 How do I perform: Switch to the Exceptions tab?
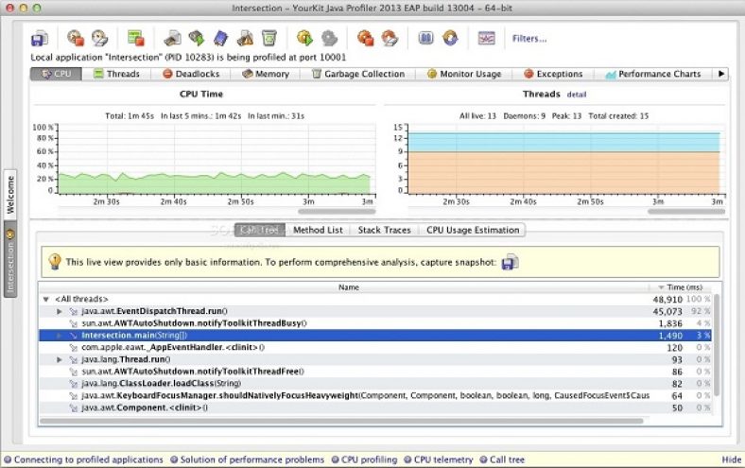click(x=553, y=74)
